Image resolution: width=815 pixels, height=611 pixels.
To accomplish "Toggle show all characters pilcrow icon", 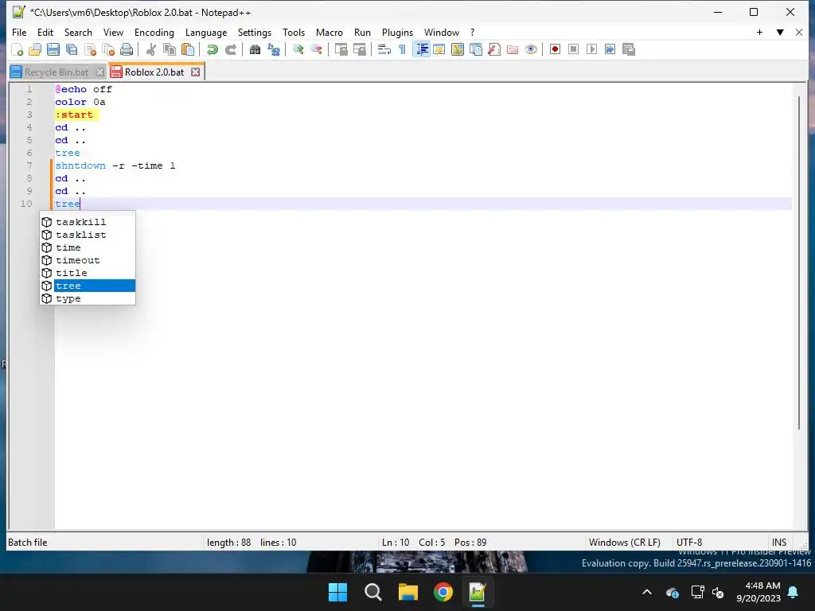I will pyautogui.click(x=402, y=49).
